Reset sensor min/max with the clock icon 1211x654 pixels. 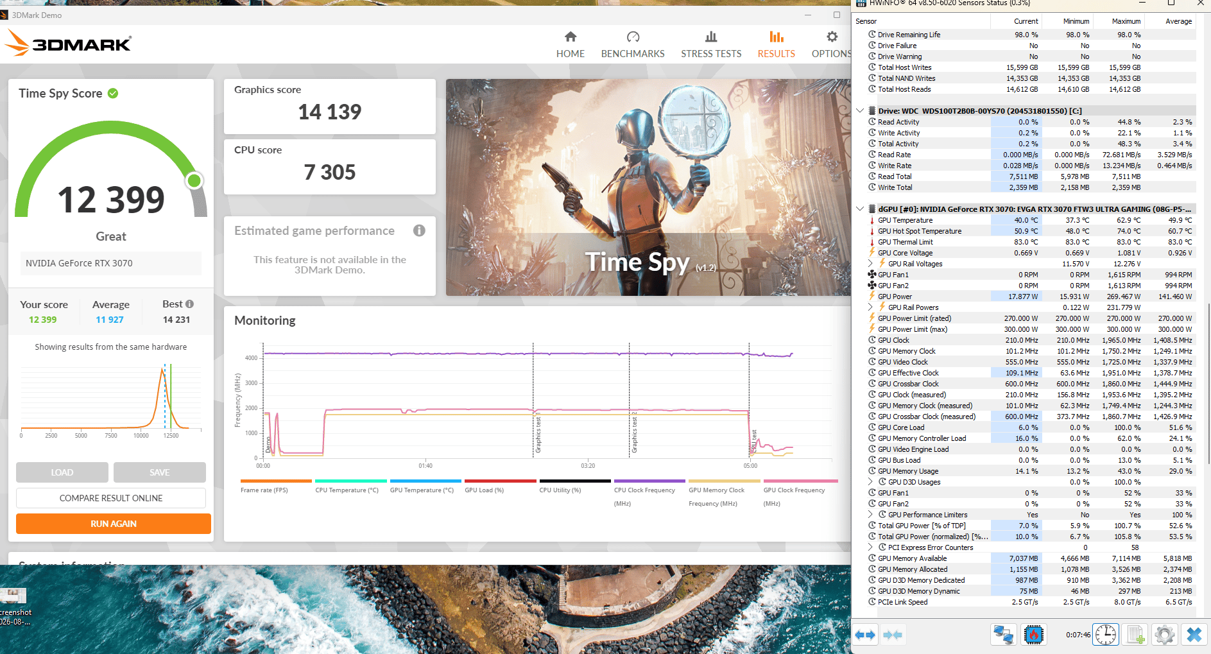pos(1106,635)
